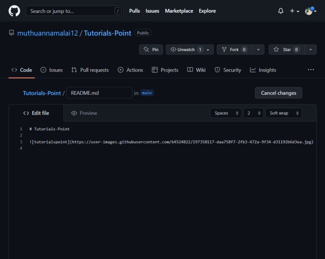
Task: Open the three-dot more tabs menu
Action: [311, 70]
